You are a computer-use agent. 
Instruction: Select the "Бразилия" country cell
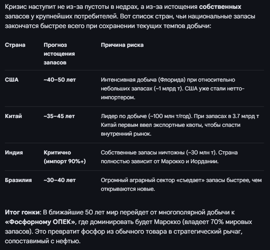18,180
